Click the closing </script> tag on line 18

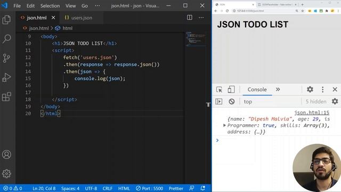[64, 100]
